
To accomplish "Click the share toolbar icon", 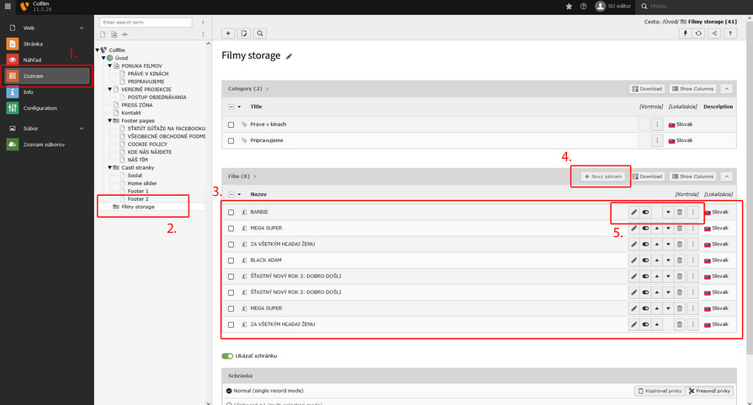I will point(714,34).
